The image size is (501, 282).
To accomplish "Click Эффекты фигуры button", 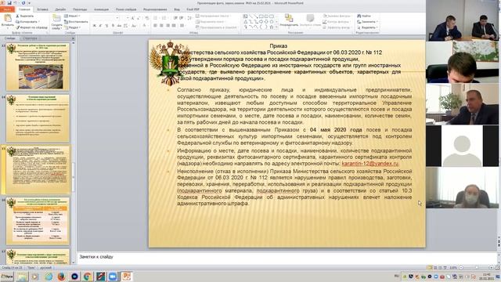I will point(337,27).
